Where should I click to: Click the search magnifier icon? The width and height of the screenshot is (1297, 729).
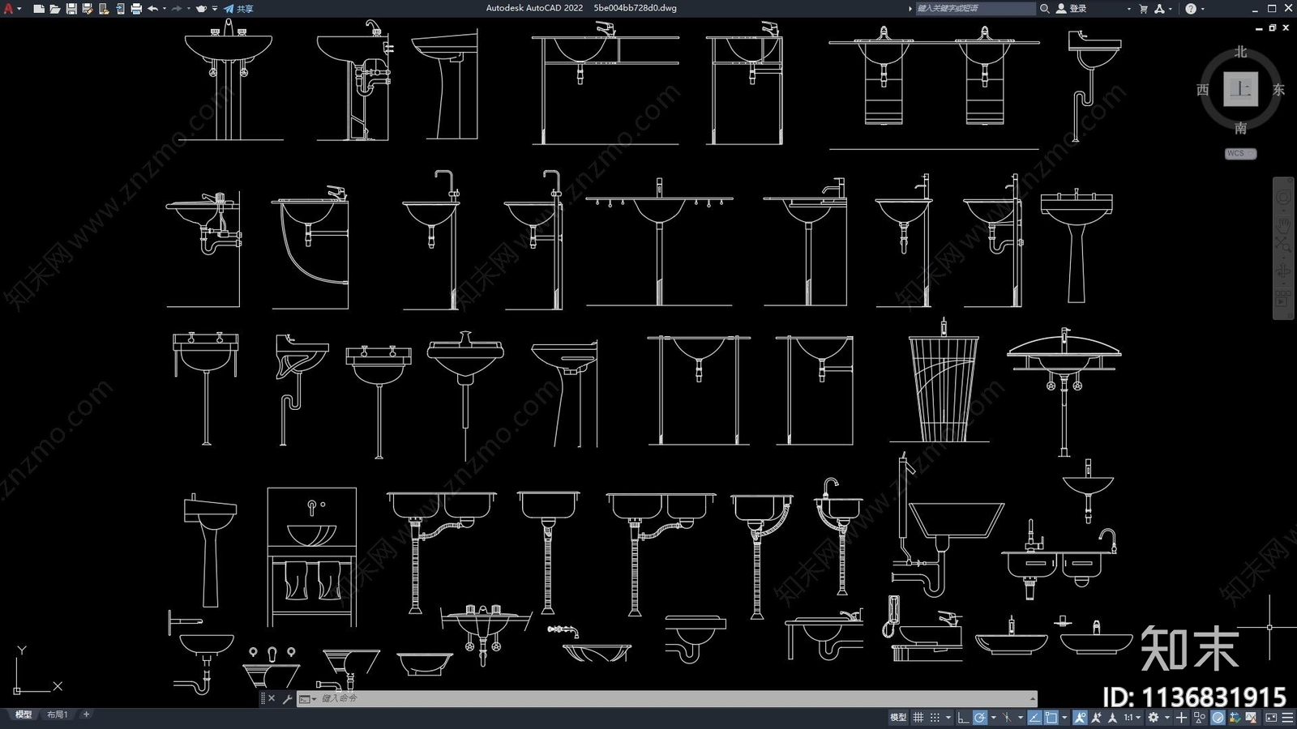coord(1045,8)
